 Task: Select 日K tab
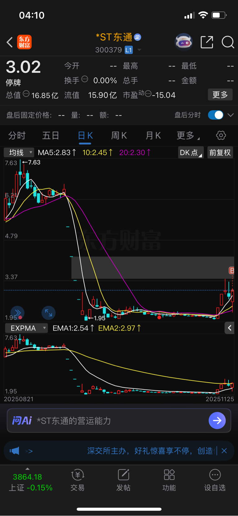click(x=85, y=136)
